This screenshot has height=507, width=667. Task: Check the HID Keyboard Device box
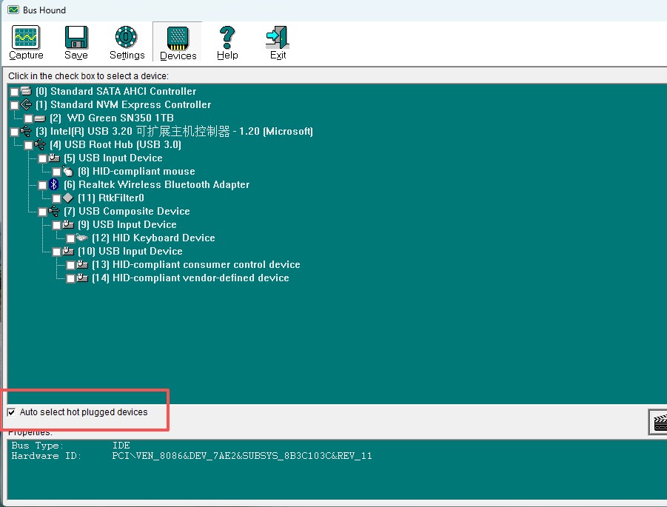(70, 238)
